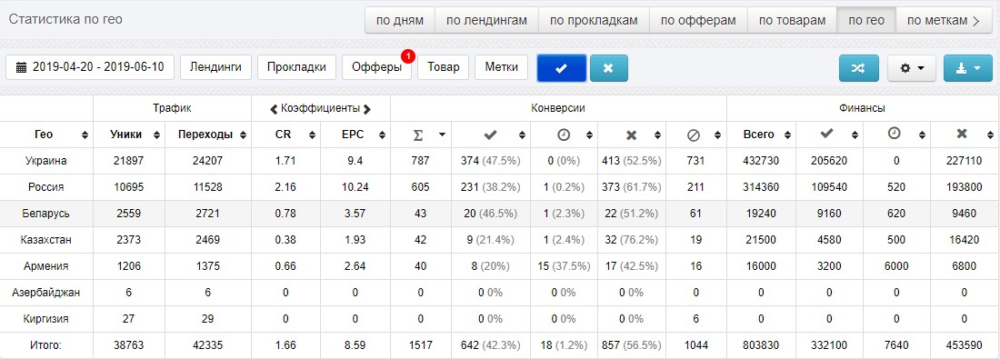The height and width of the screenshot is (359, 1000).
Task: Switch to the по дням tab
Action: pyautogui.click(x=400, y=20)
